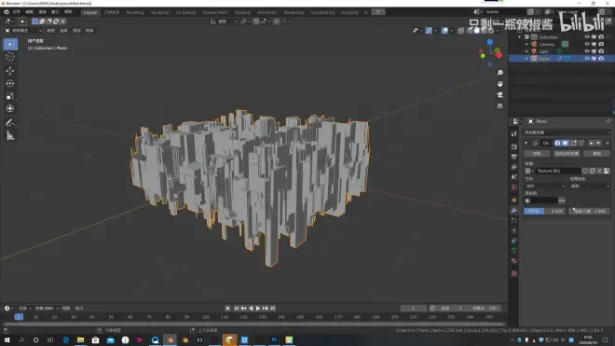
Task: Toggle camera view icon in viewport
Action: 499,95
